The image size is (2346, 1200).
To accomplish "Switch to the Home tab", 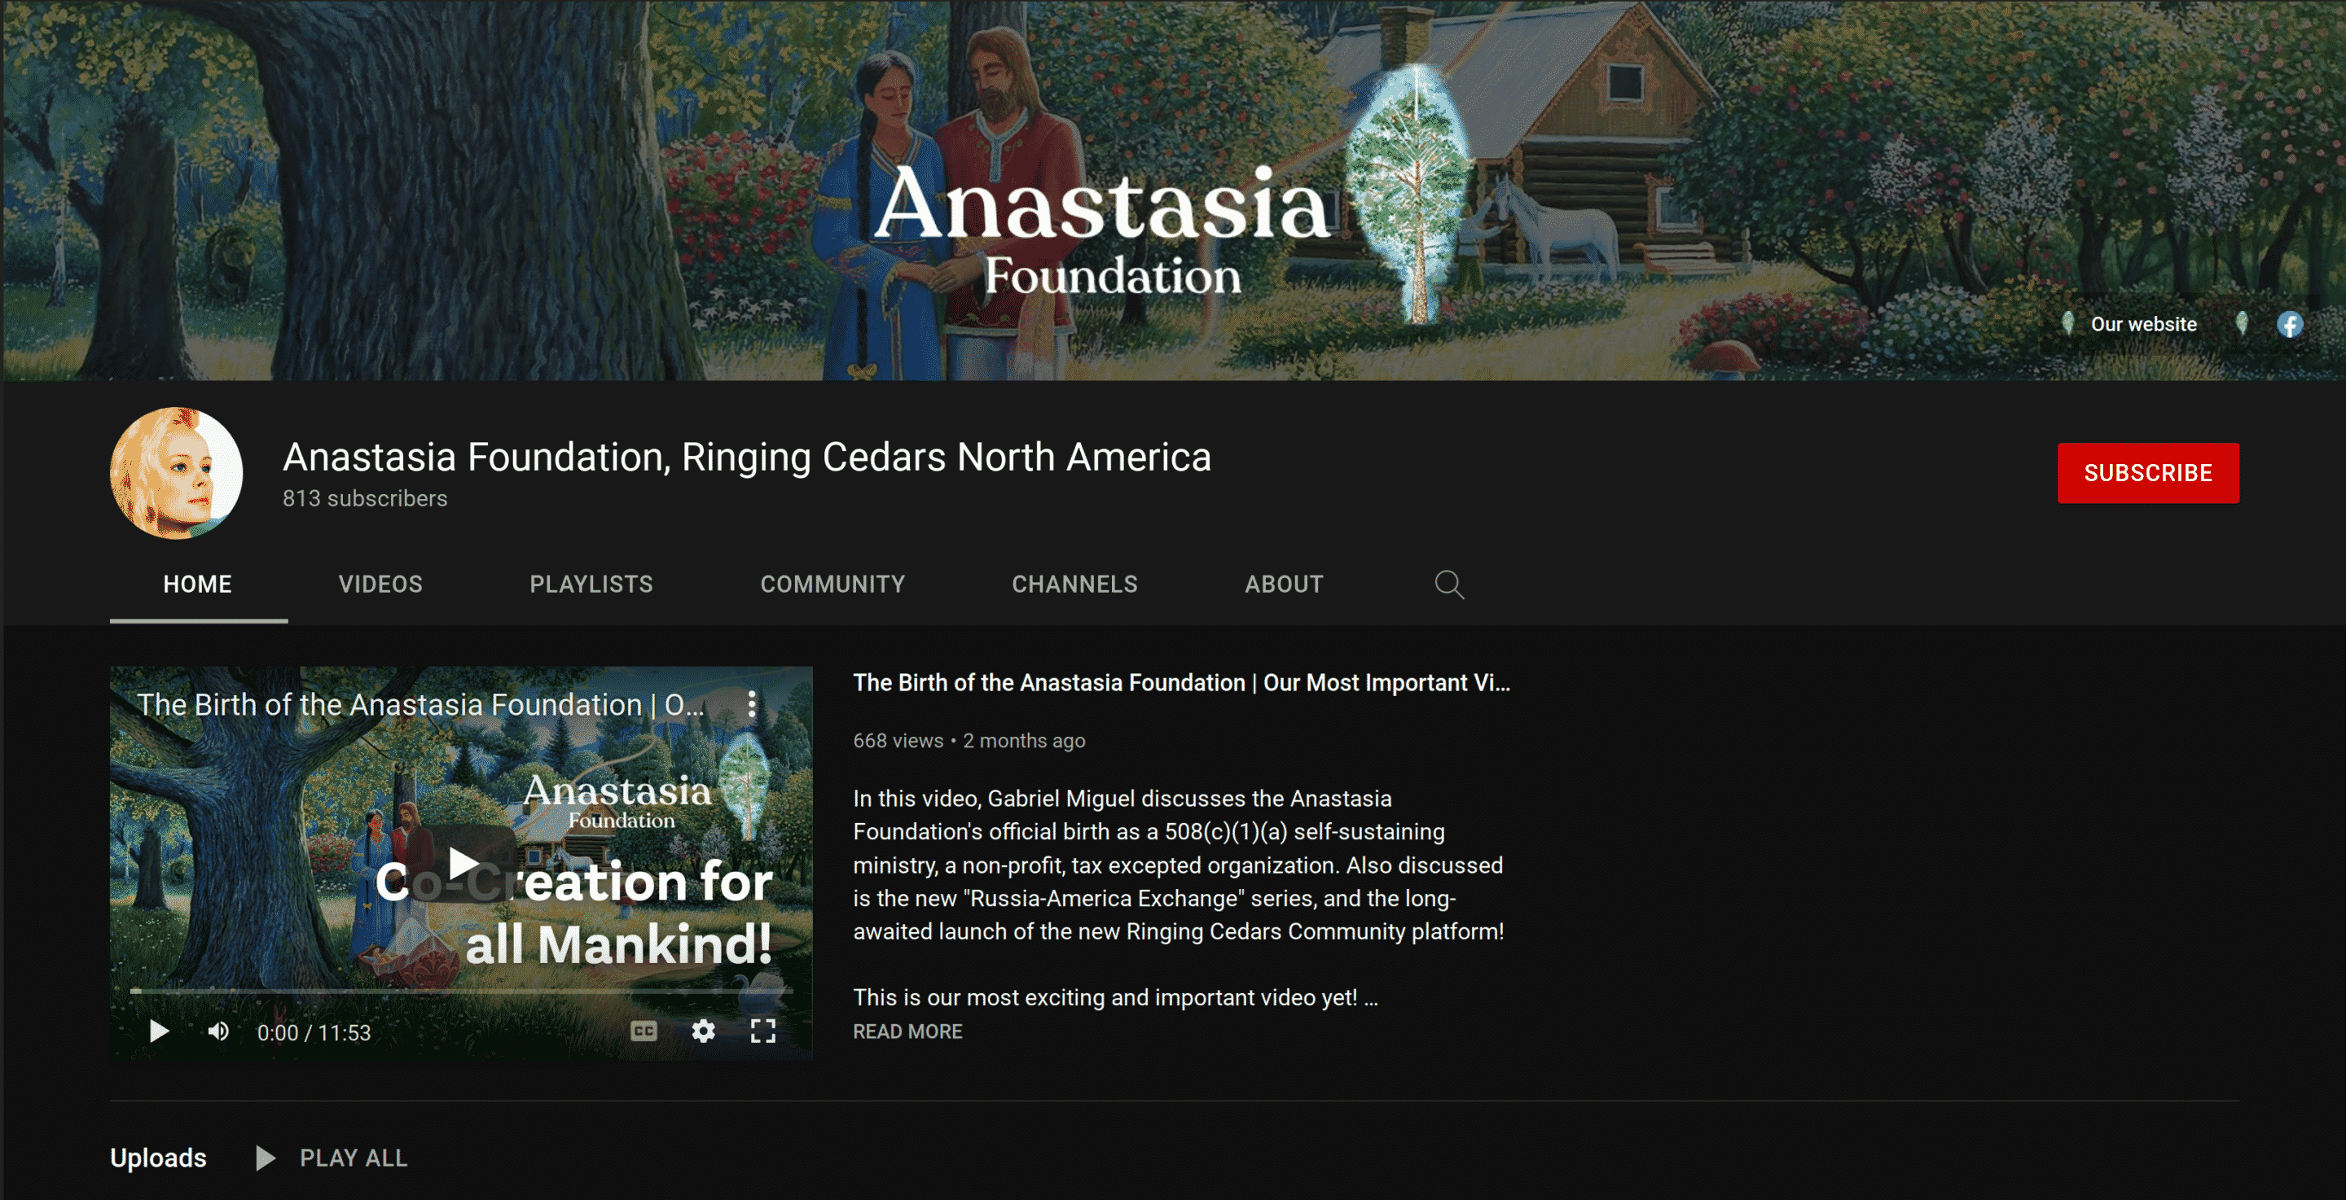I will [198, 585].
